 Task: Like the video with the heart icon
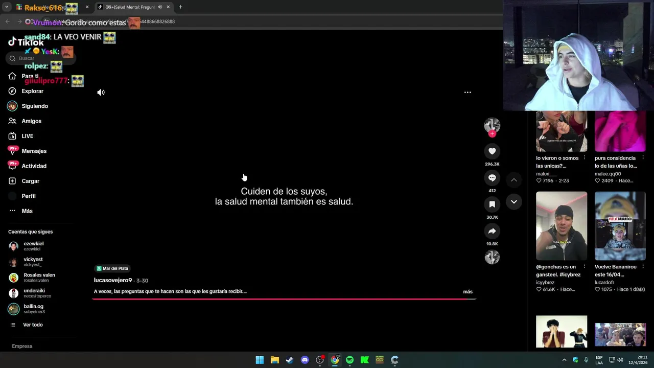(x=492, y=151)
